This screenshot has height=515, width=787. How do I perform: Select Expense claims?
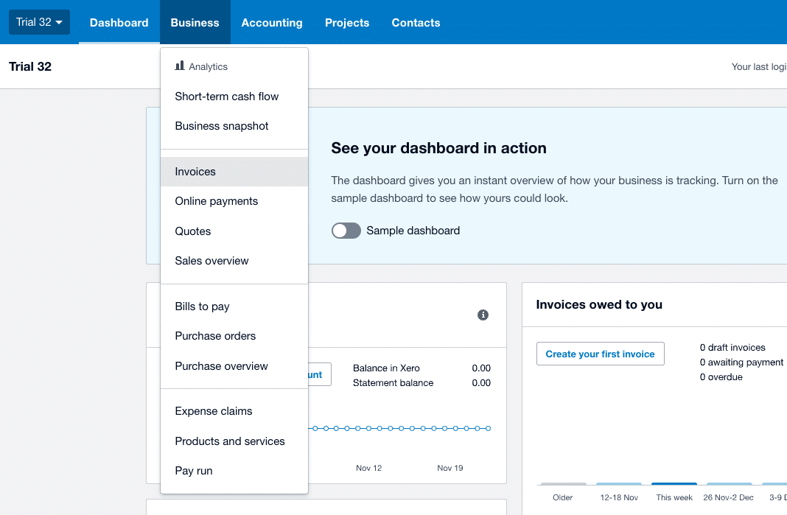click(x=234, y=411)
